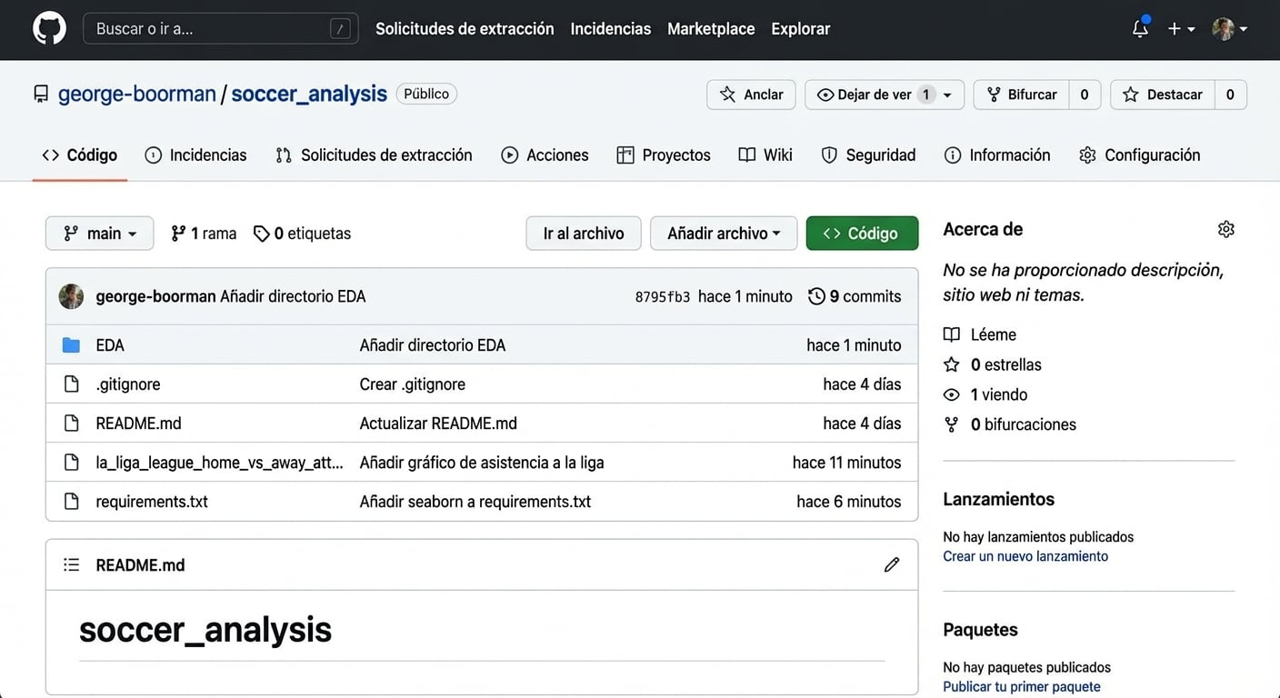Click the Ir al archivo button

(x=584, y=234)
